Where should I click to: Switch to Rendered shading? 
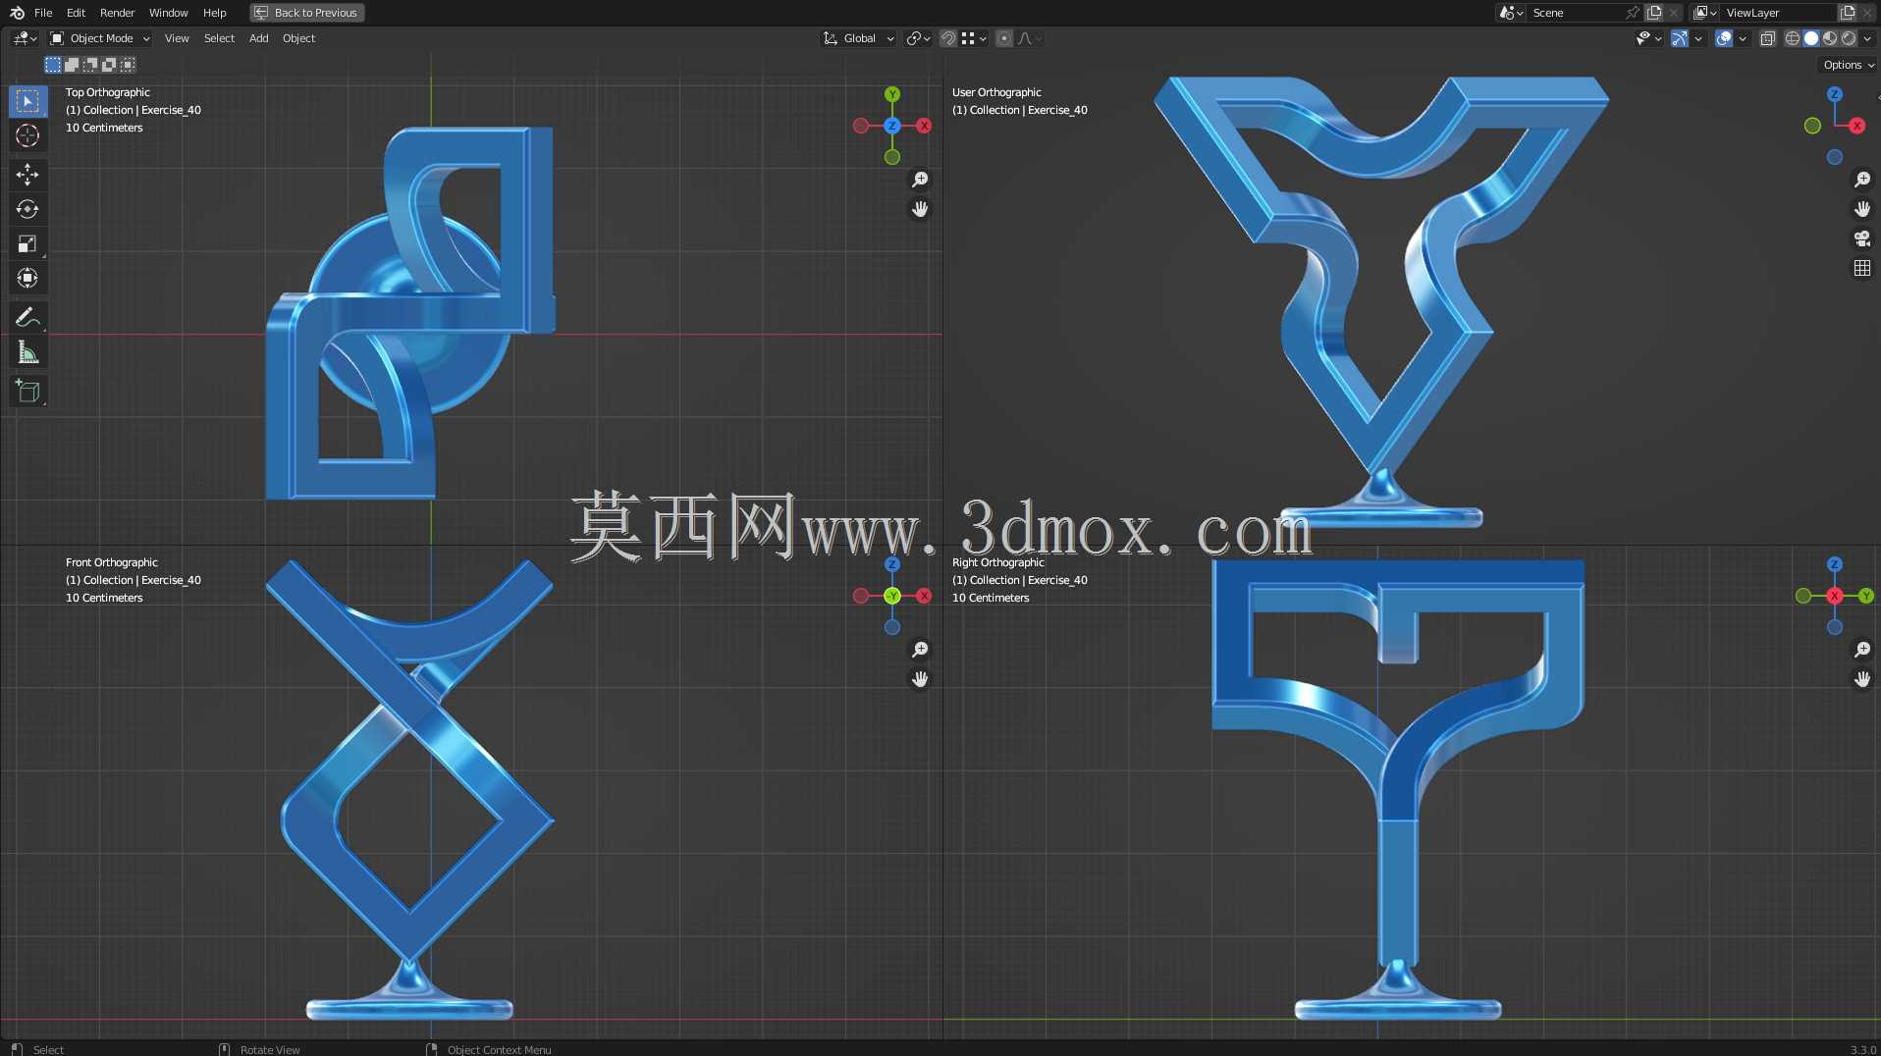point(1849,38)
